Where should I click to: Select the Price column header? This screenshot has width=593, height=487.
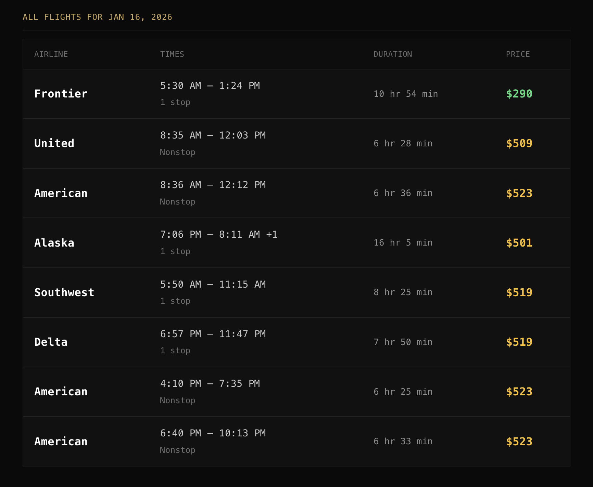[x=518, y=54]
